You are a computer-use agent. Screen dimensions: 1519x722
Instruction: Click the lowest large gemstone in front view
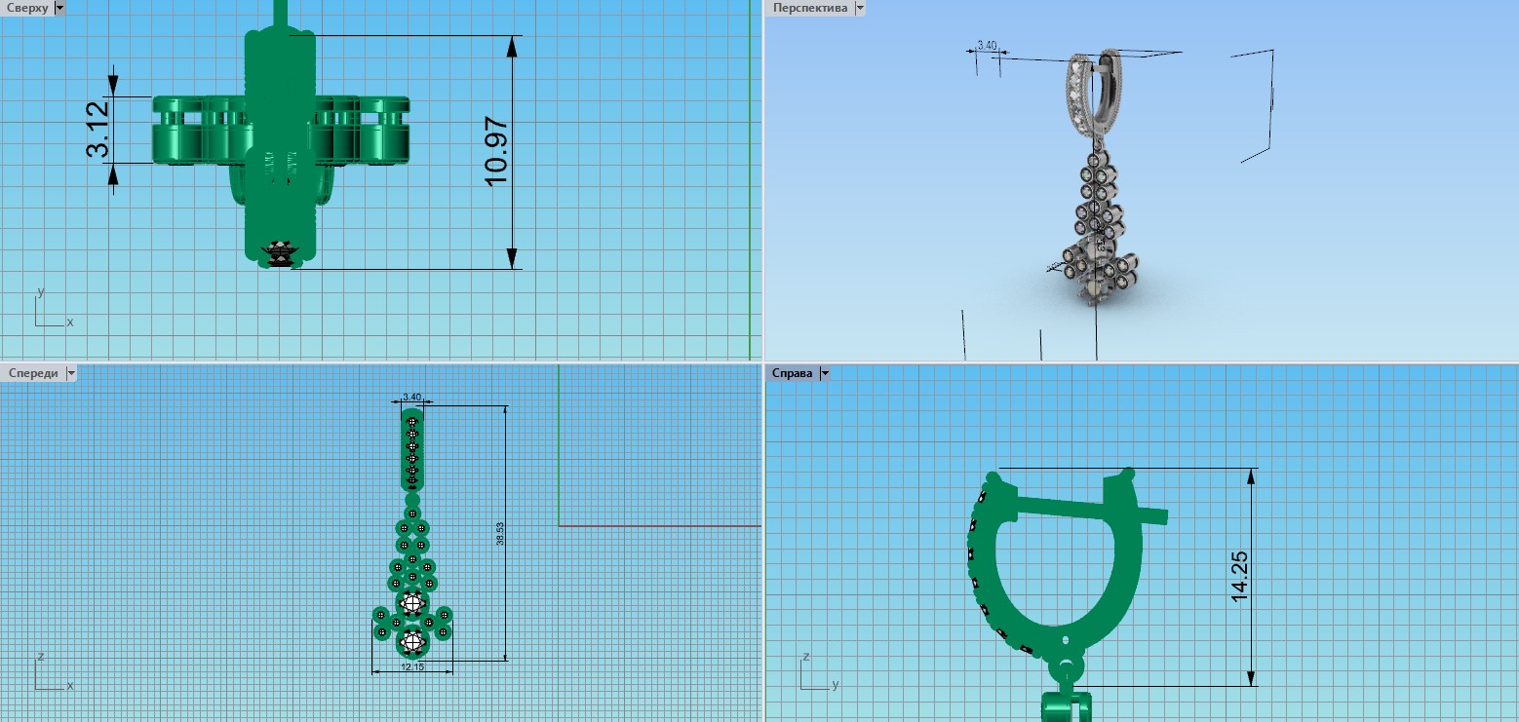412,642
